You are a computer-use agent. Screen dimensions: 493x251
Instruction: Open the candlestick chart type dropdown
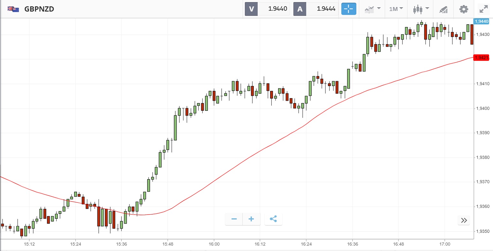click(420, 9)
